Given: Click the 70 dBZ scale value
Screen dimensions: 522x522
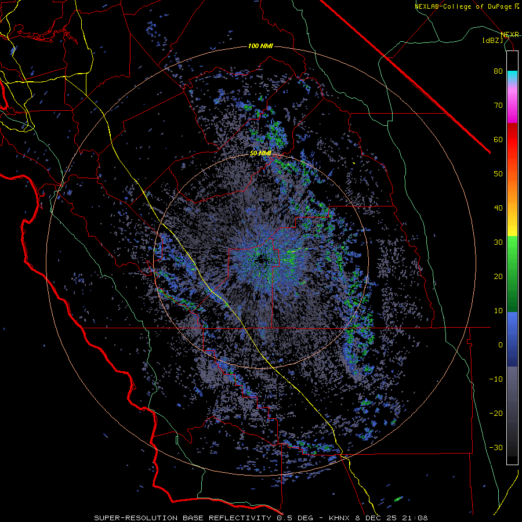Looking at the screenshot, I should click(498, 106).
